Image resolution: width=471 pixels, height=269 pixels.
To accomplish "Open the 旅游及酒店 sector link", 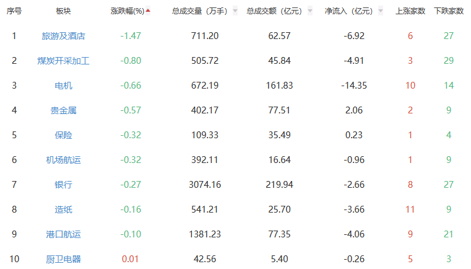I will pyautogui.click(x=63, y=36).
